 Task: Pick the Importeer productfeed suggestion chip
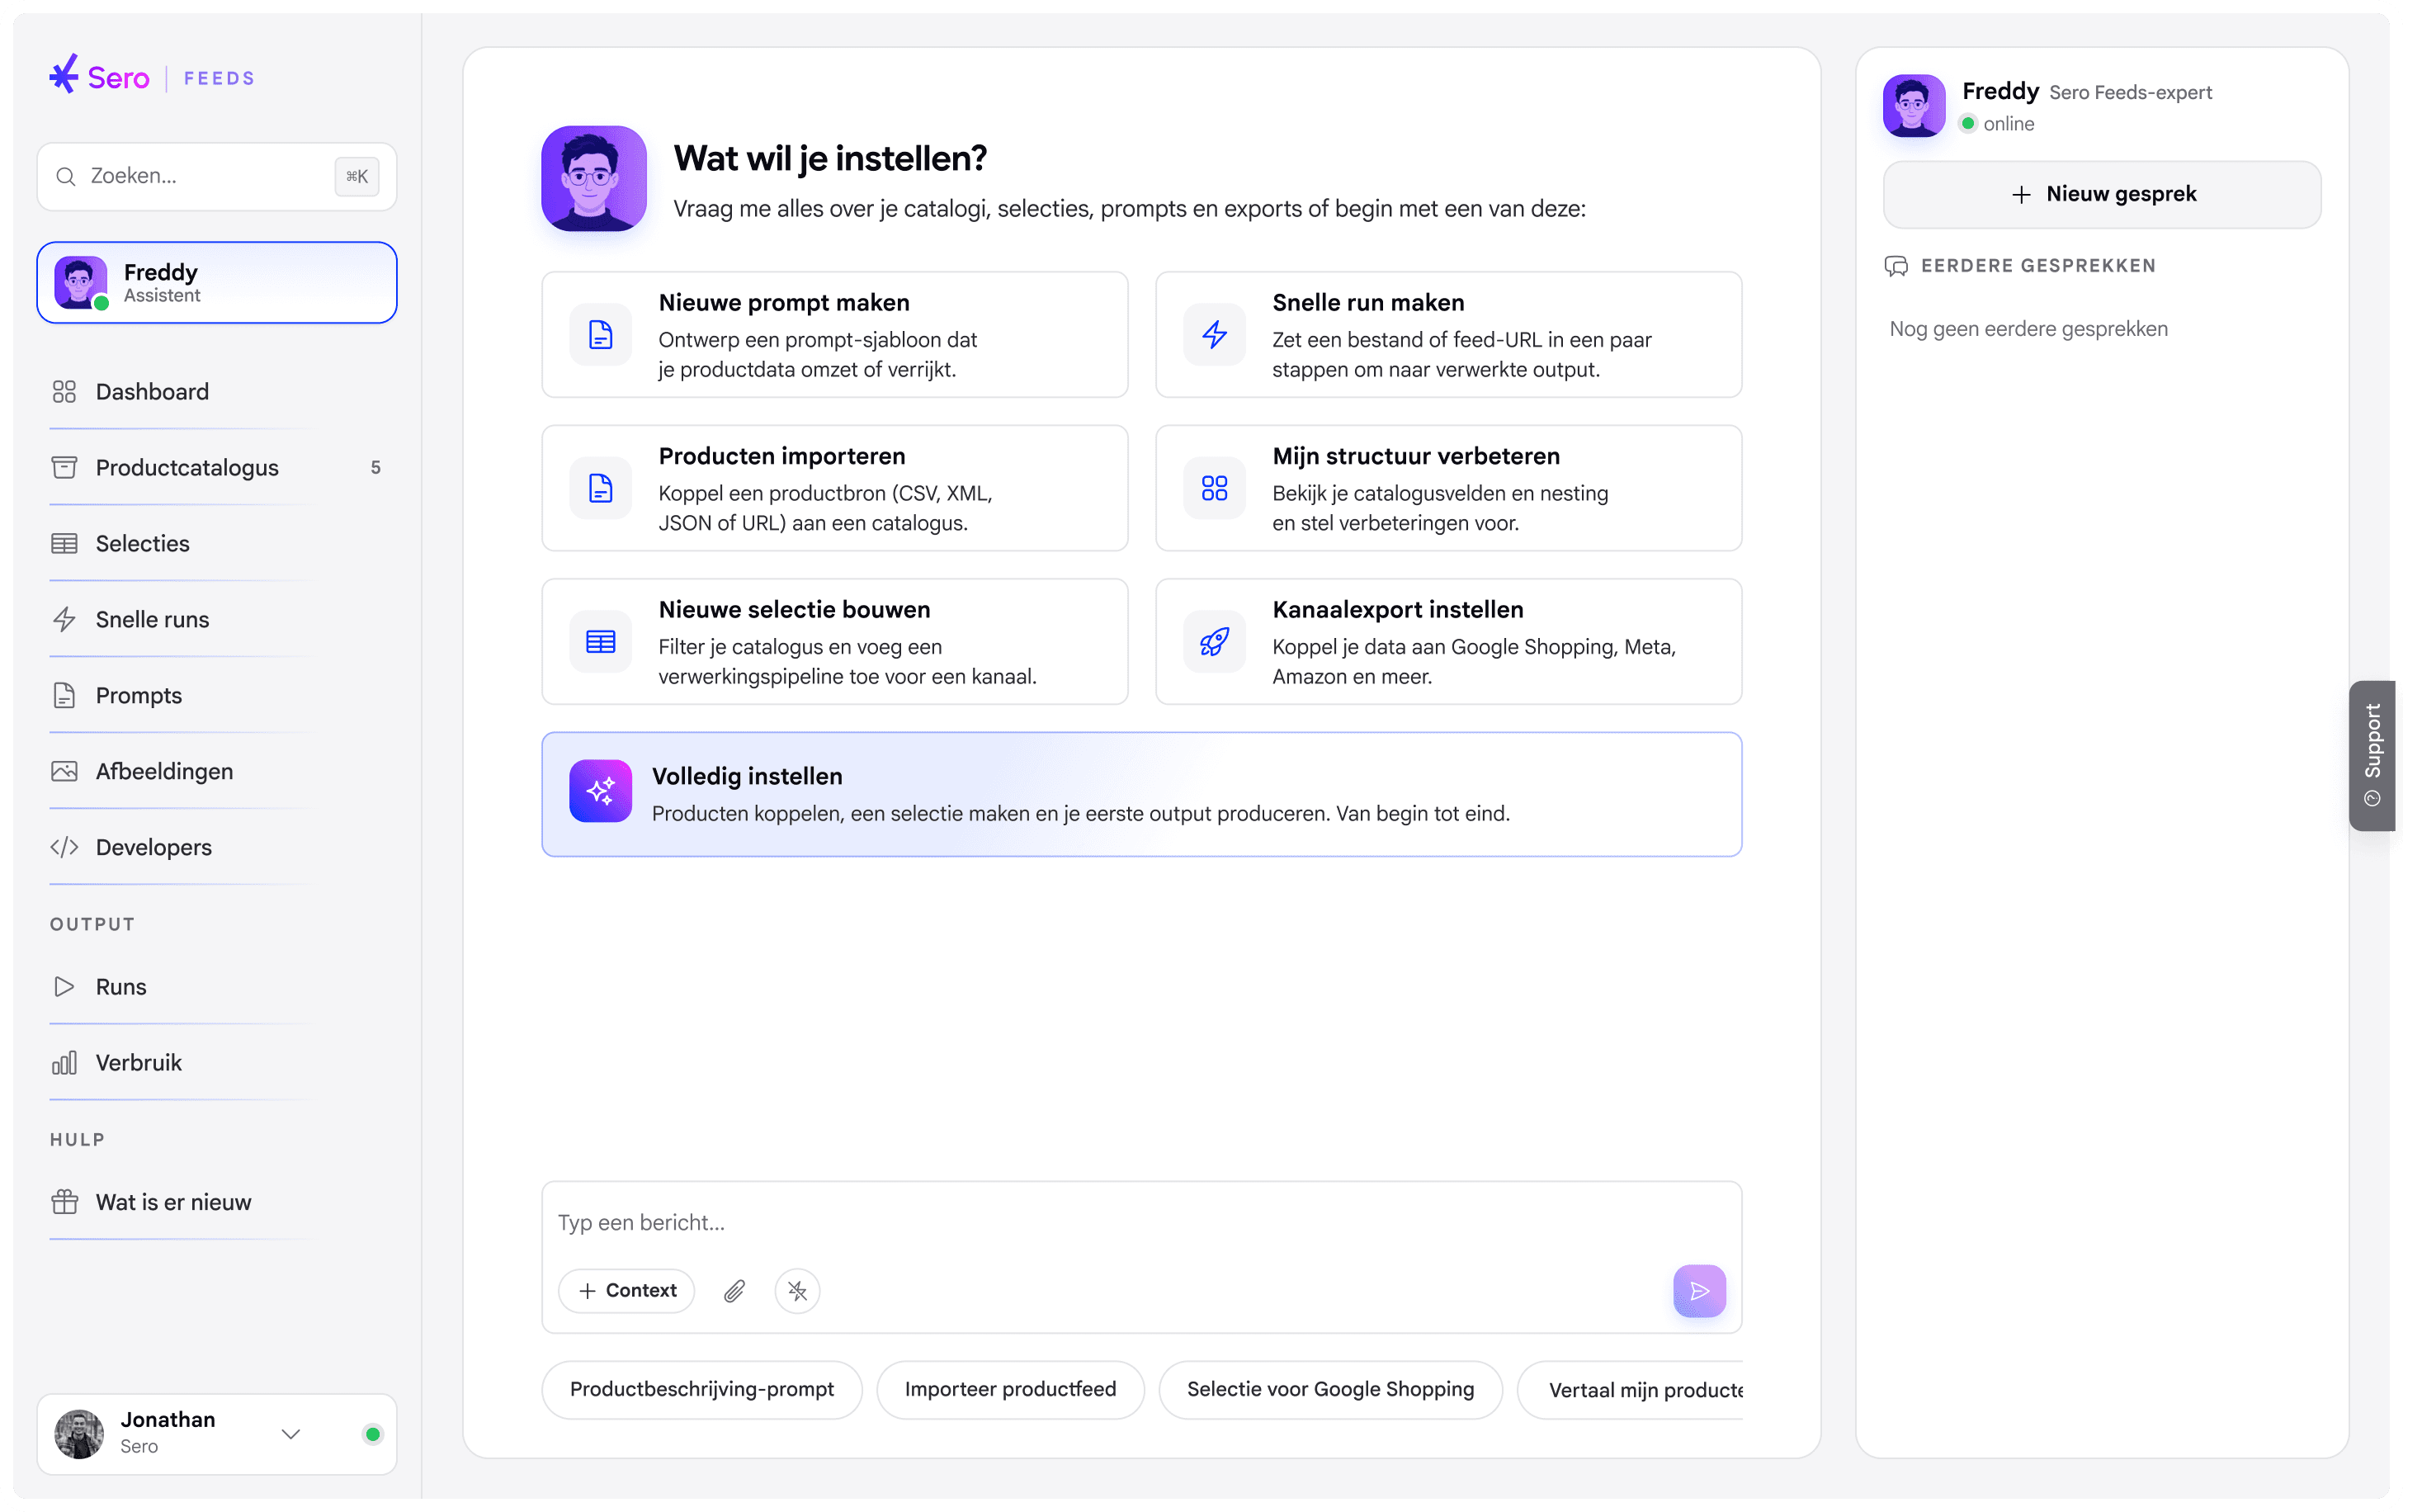click(1009, 1390)
